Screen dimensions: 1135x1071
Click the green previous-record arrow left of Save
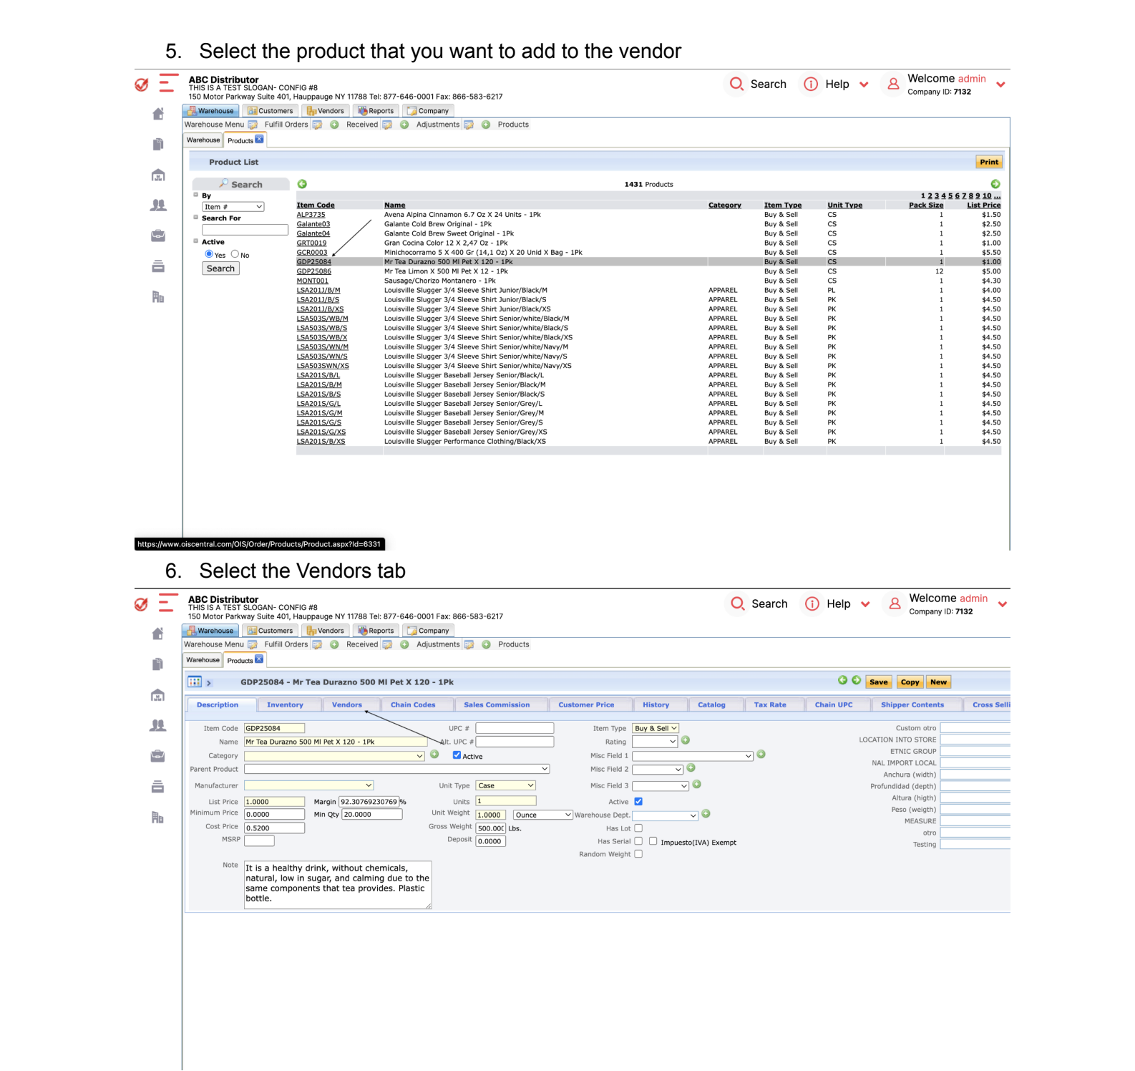coord(842,680)
